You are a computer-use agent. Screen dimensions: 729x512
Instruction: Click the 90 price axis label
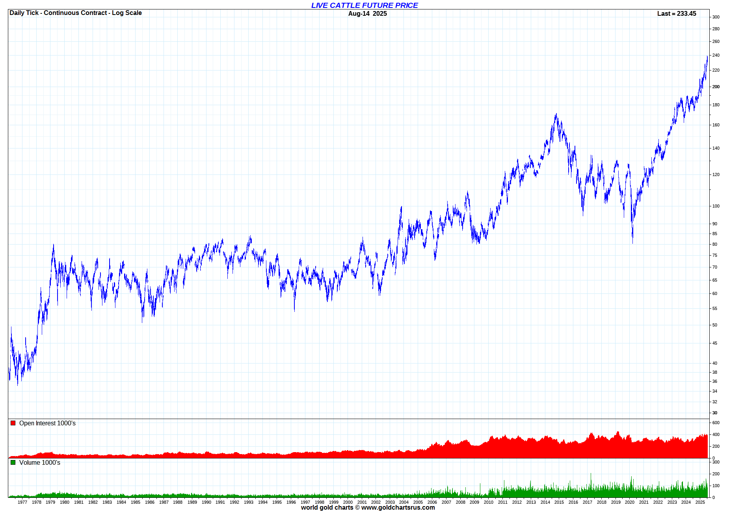click(x=715, y=224)
